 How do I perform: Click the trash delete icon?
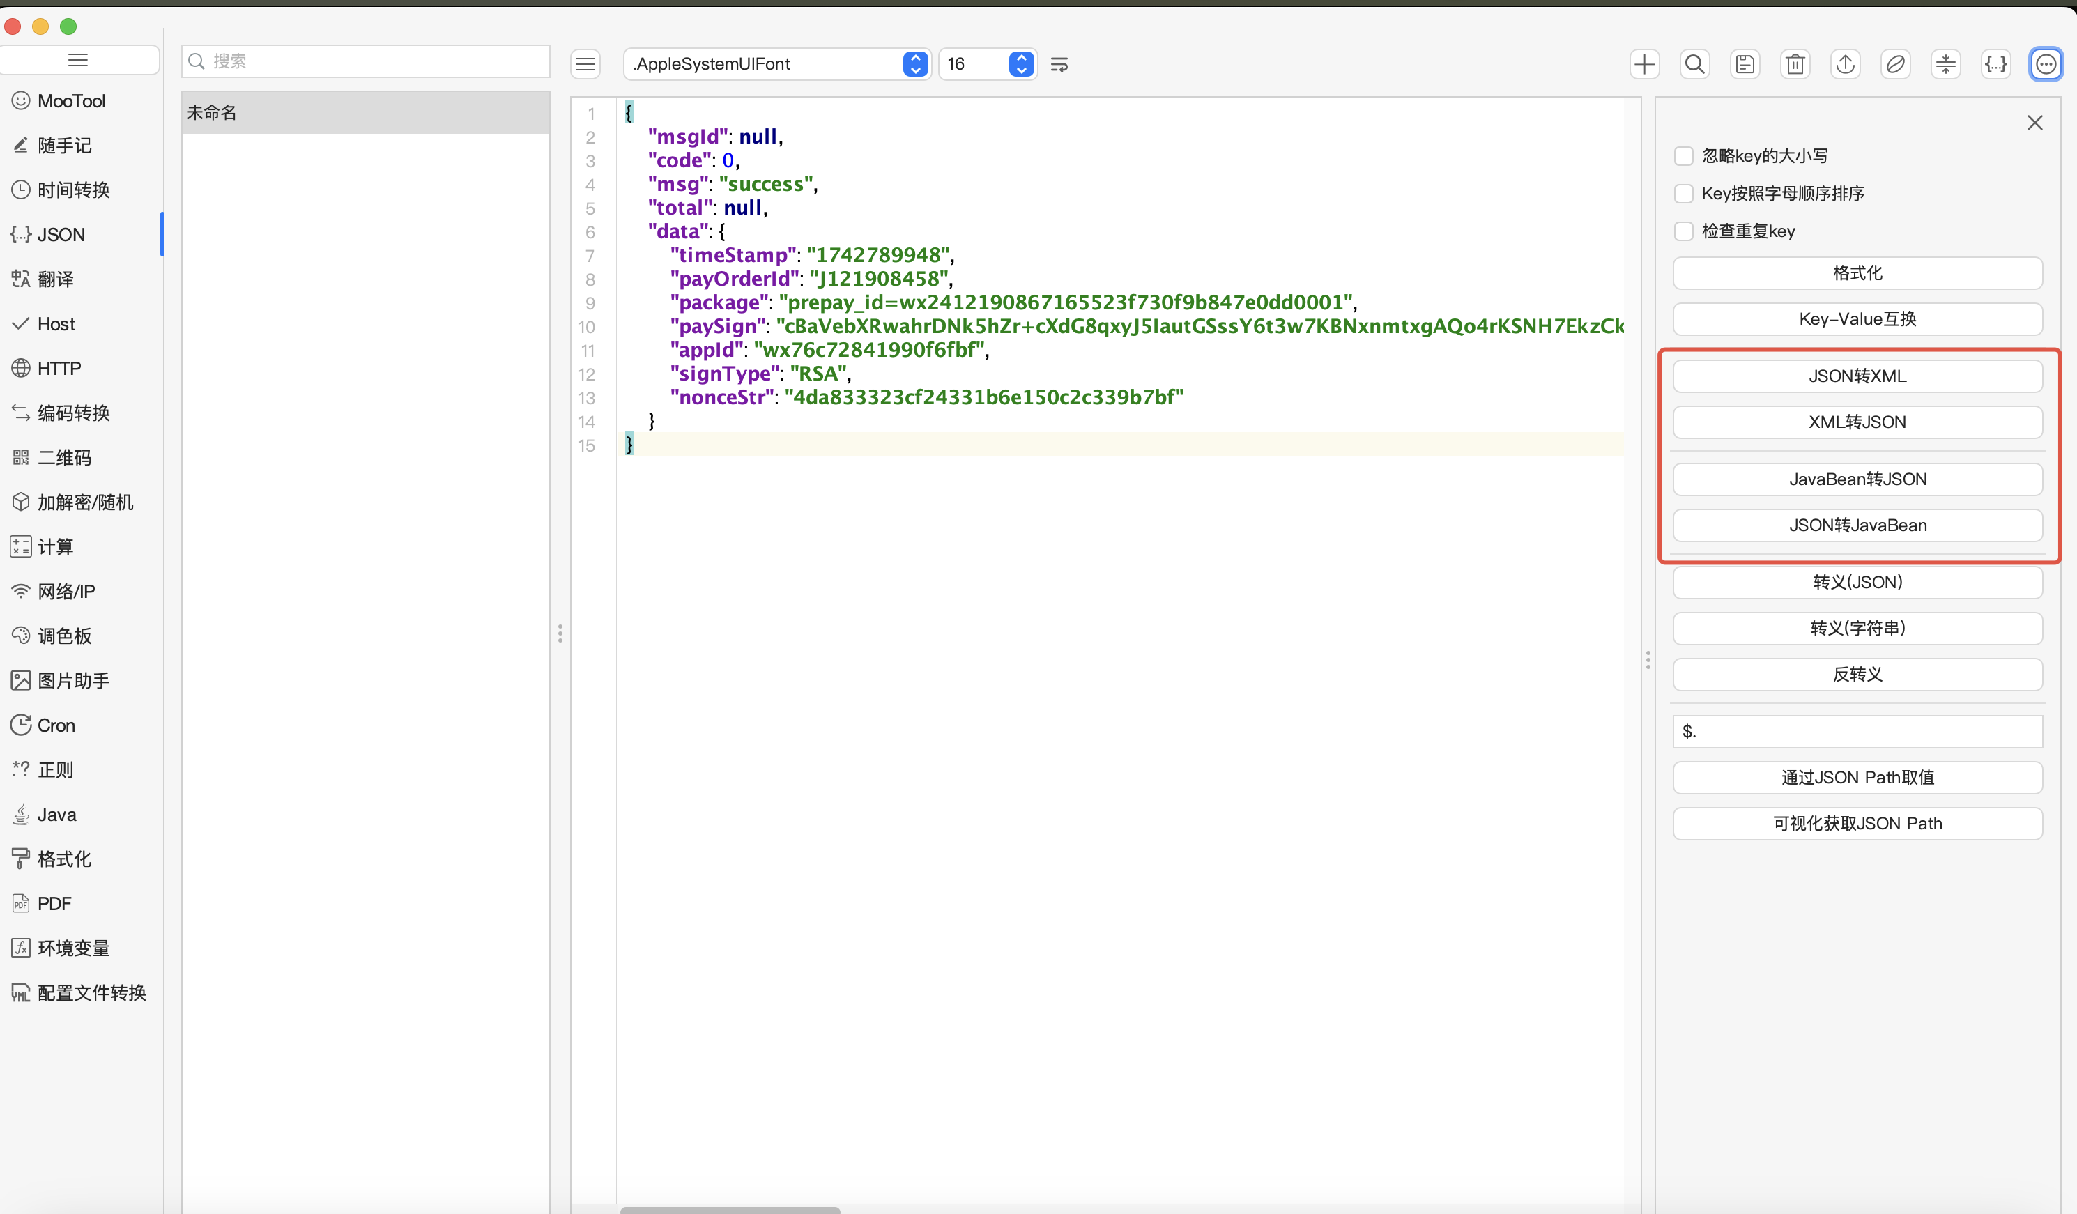1794,64
